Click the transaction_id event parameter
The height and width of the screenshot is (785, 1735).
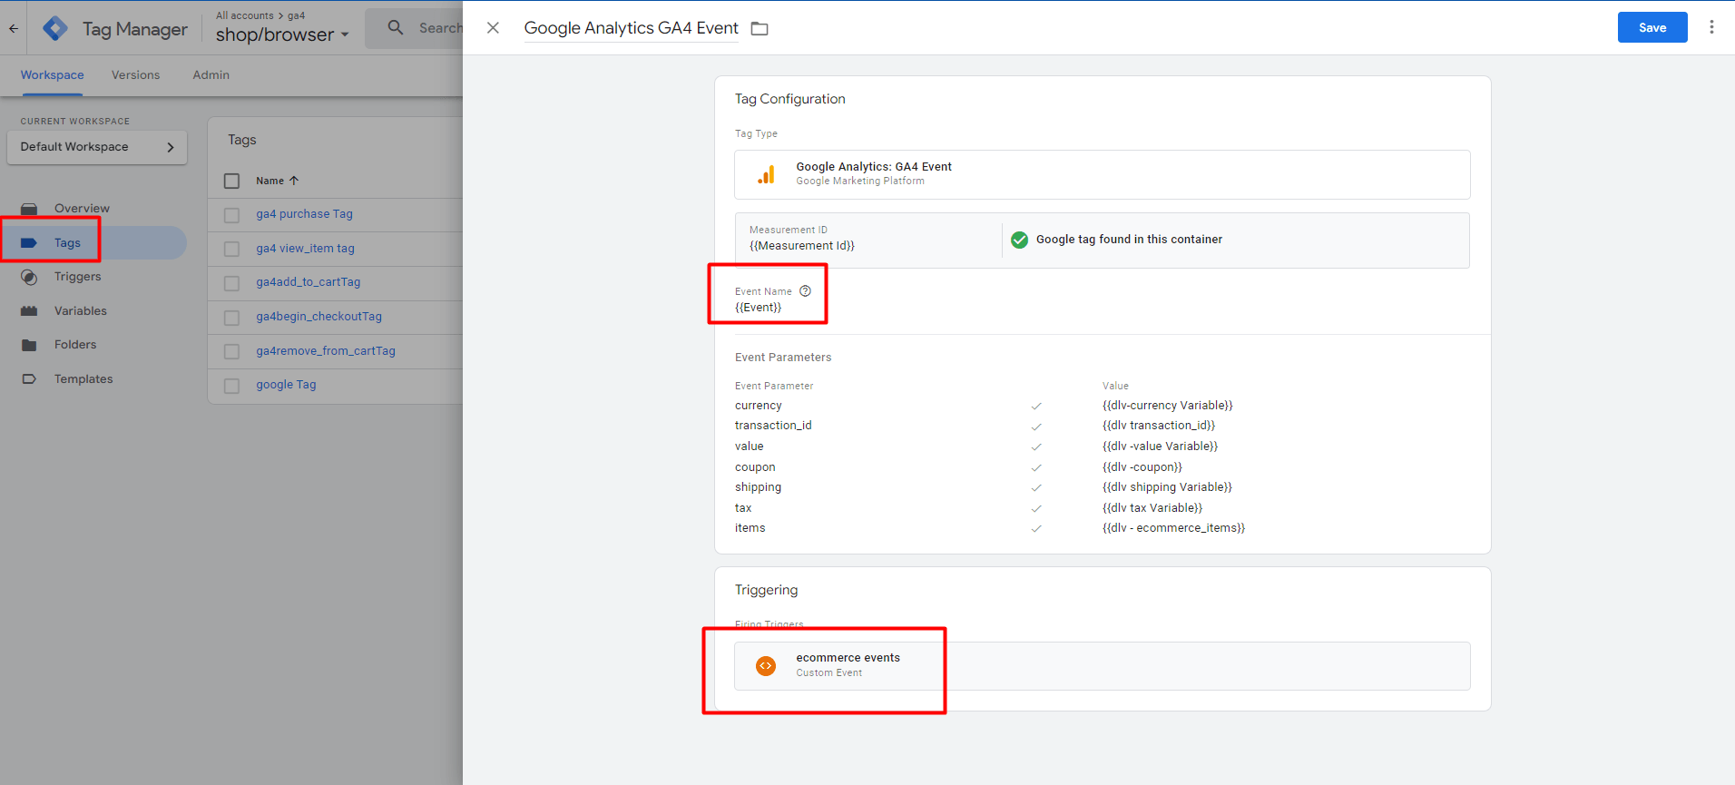click(773, 426)
